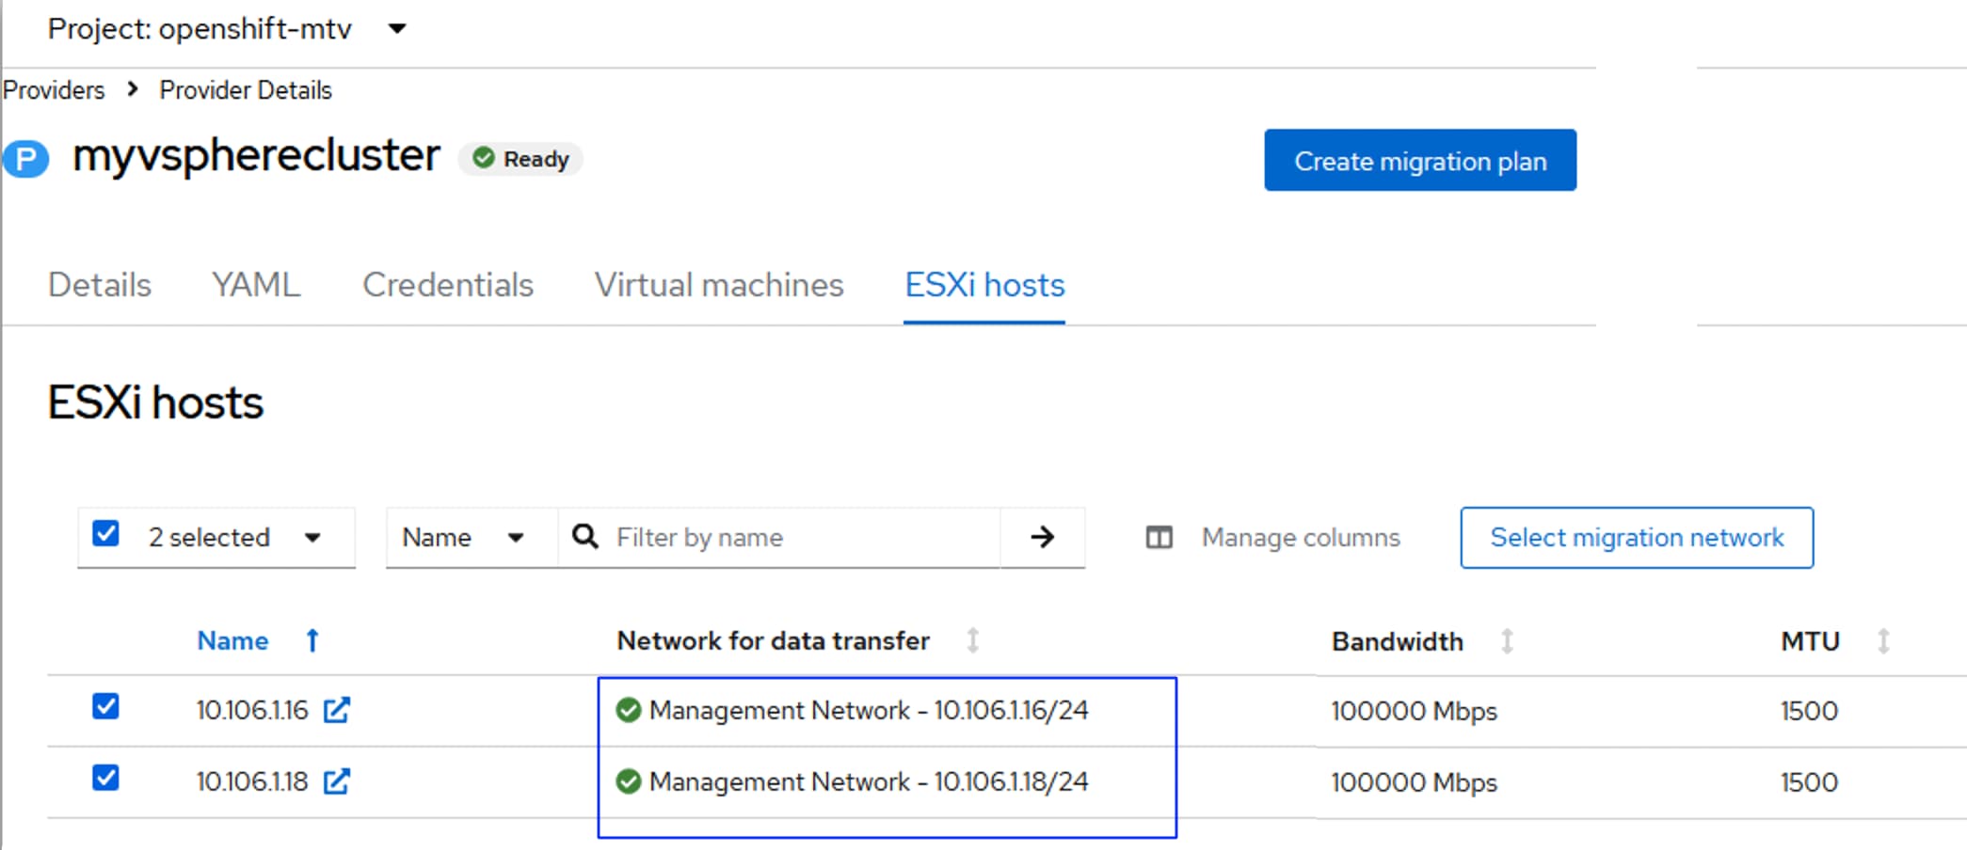Sort by Network for data transfer column

972,641
